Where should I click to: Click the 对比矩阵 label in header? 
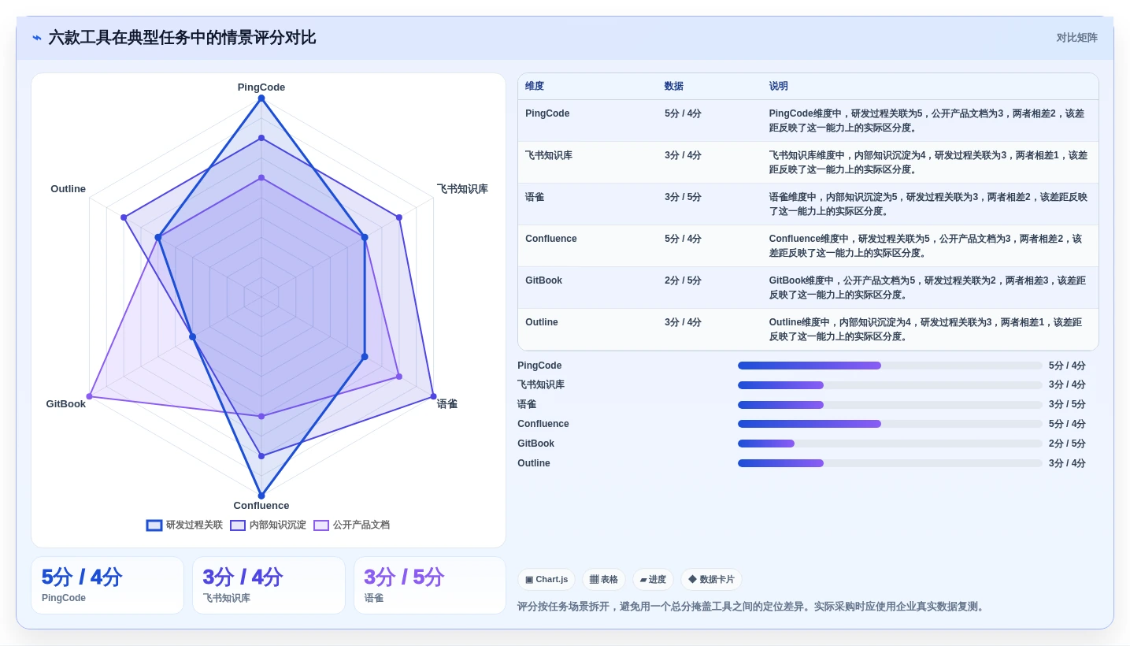1076,38
